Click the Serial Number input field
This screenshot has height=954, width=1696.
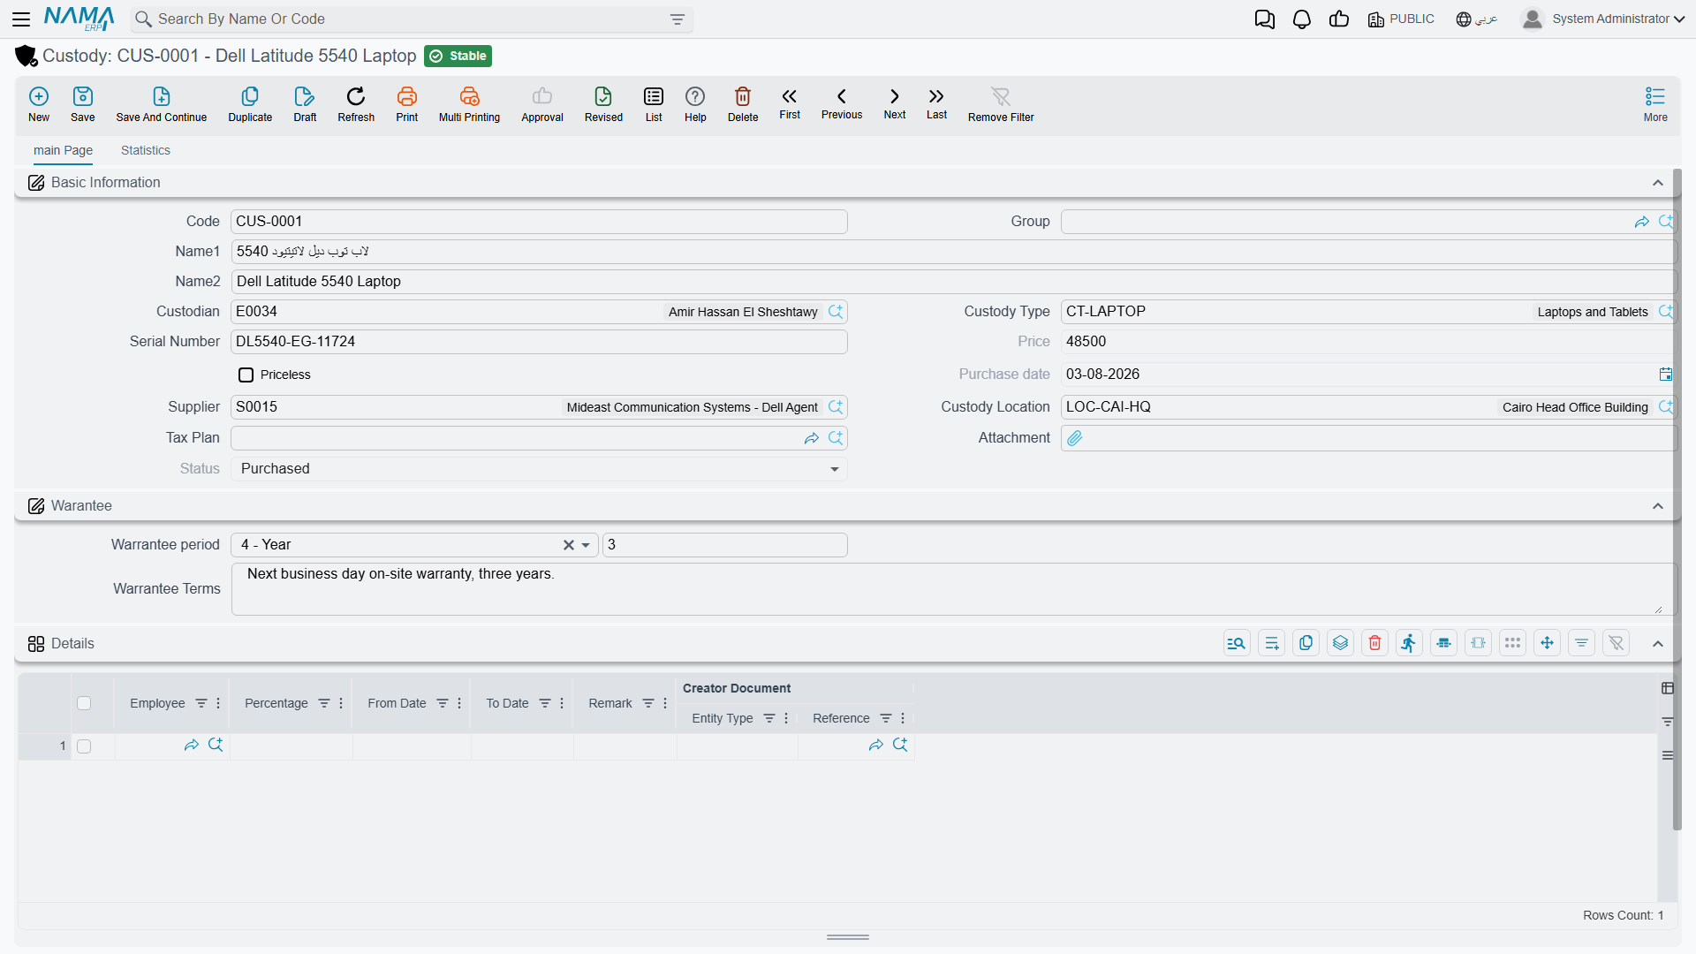(539, 342)
